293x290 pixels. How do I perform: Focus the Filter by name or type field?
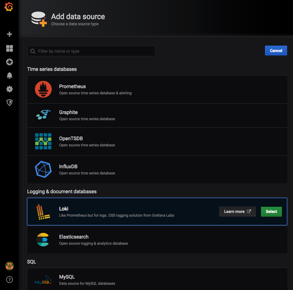pos(91,51)
